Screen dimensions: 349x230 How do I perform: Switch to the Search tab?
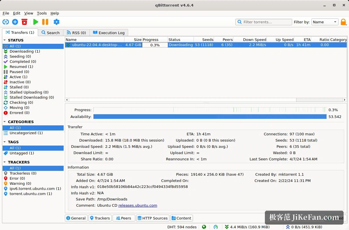50,33
